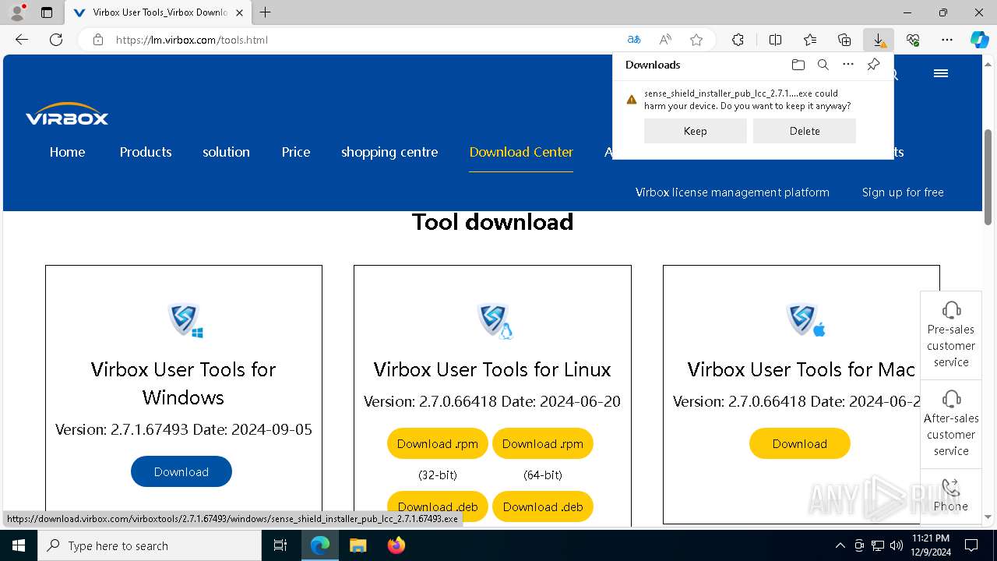This screenshot has width=997, height=561.
Task: Open Extensions puzzle icon
Action: [738, 40]
